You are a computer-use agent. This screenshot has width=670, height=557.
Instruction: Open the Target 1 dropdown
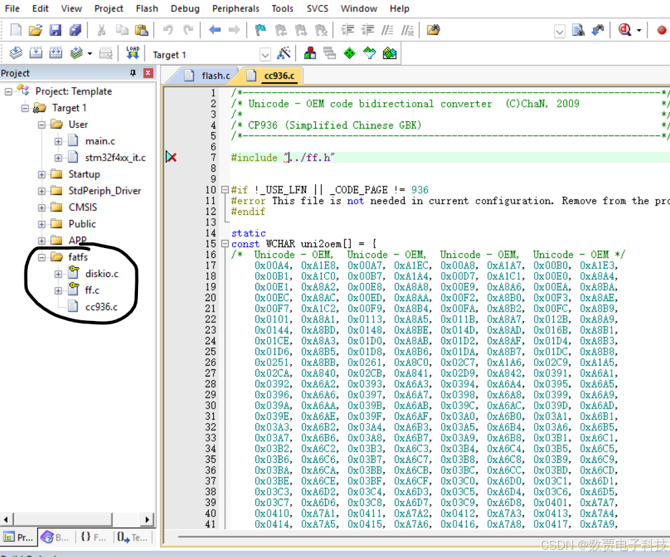pos(265,54)
